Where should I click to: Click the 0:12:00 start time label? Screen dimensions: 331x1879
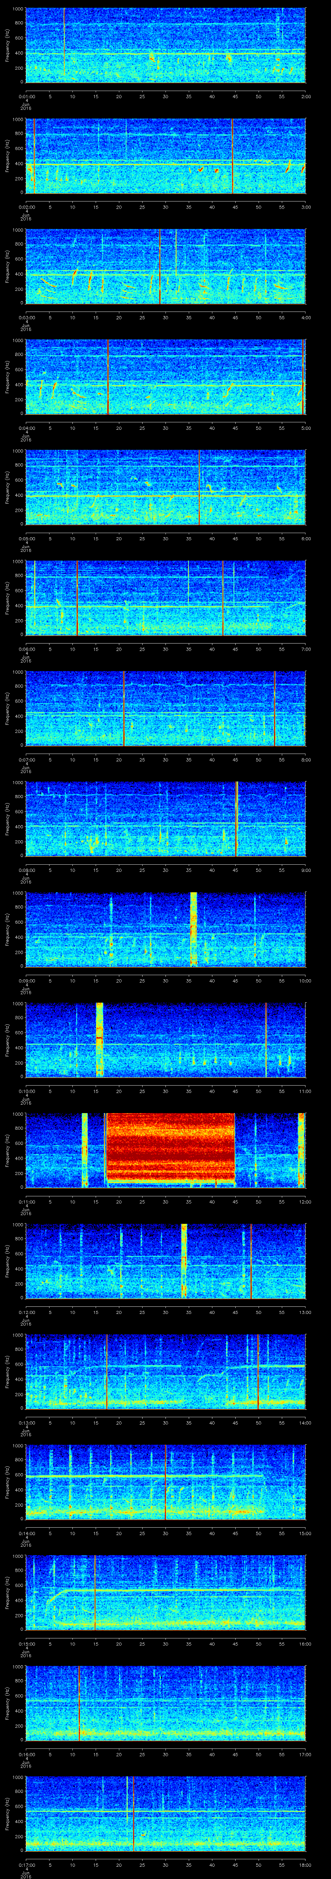point(26,1312)
